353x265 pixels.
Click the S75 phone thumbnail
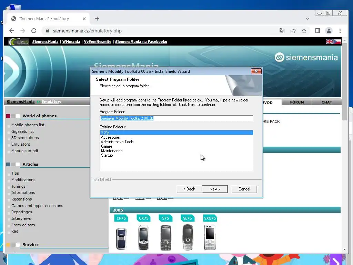(166, 238)
